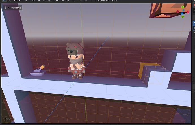Click the (8, 0, -1) coordinate readout
The height and width of the screenshot is (125, 195).
[x=10, y=119]
